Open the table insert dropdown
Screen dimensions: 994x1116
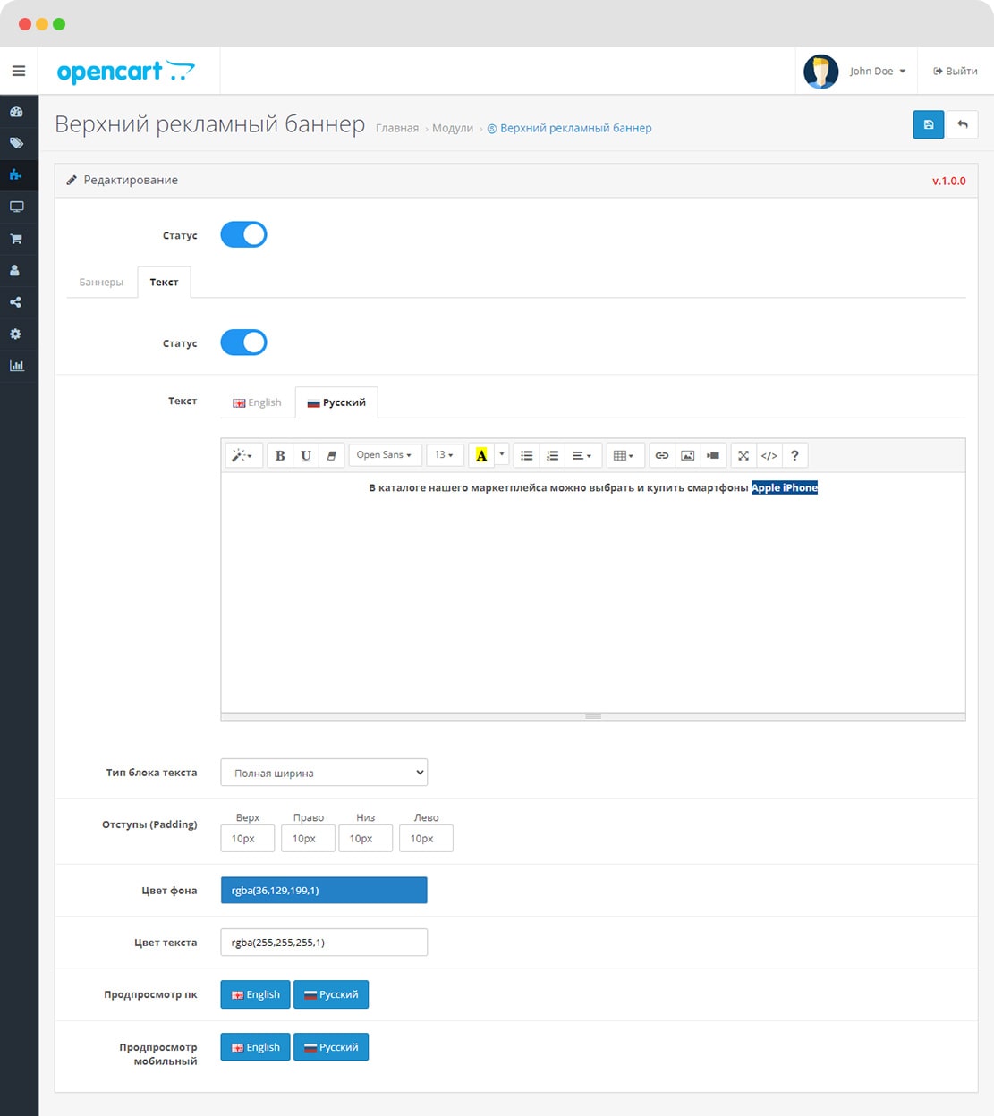pyautogui.click(x=624, y=455)
